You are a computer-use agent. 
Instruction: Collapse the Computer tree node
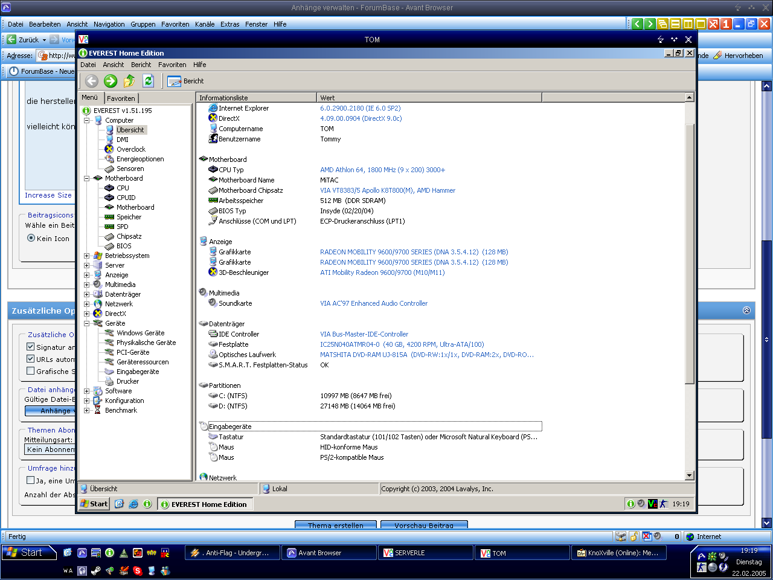point(87,120)
